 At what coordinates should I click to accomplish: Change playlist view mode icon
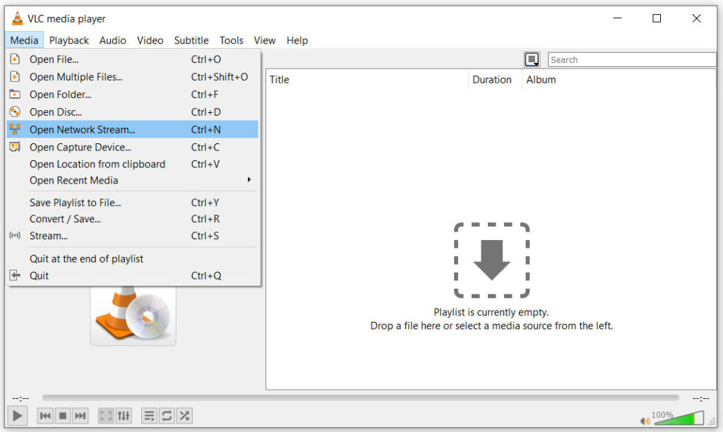[532, 59]
